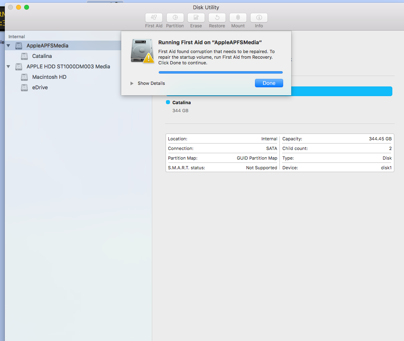Click the Device value disk1
404x341 pixels.
pyautogui.click(x=386, y=168)
